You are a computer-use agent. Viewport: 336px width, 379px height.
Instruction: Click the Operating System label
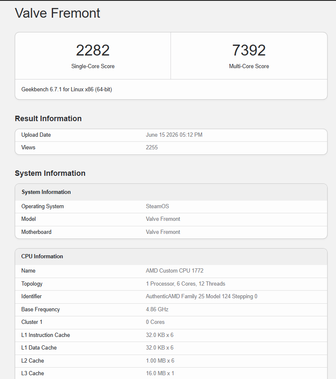(x=43, y=207)
